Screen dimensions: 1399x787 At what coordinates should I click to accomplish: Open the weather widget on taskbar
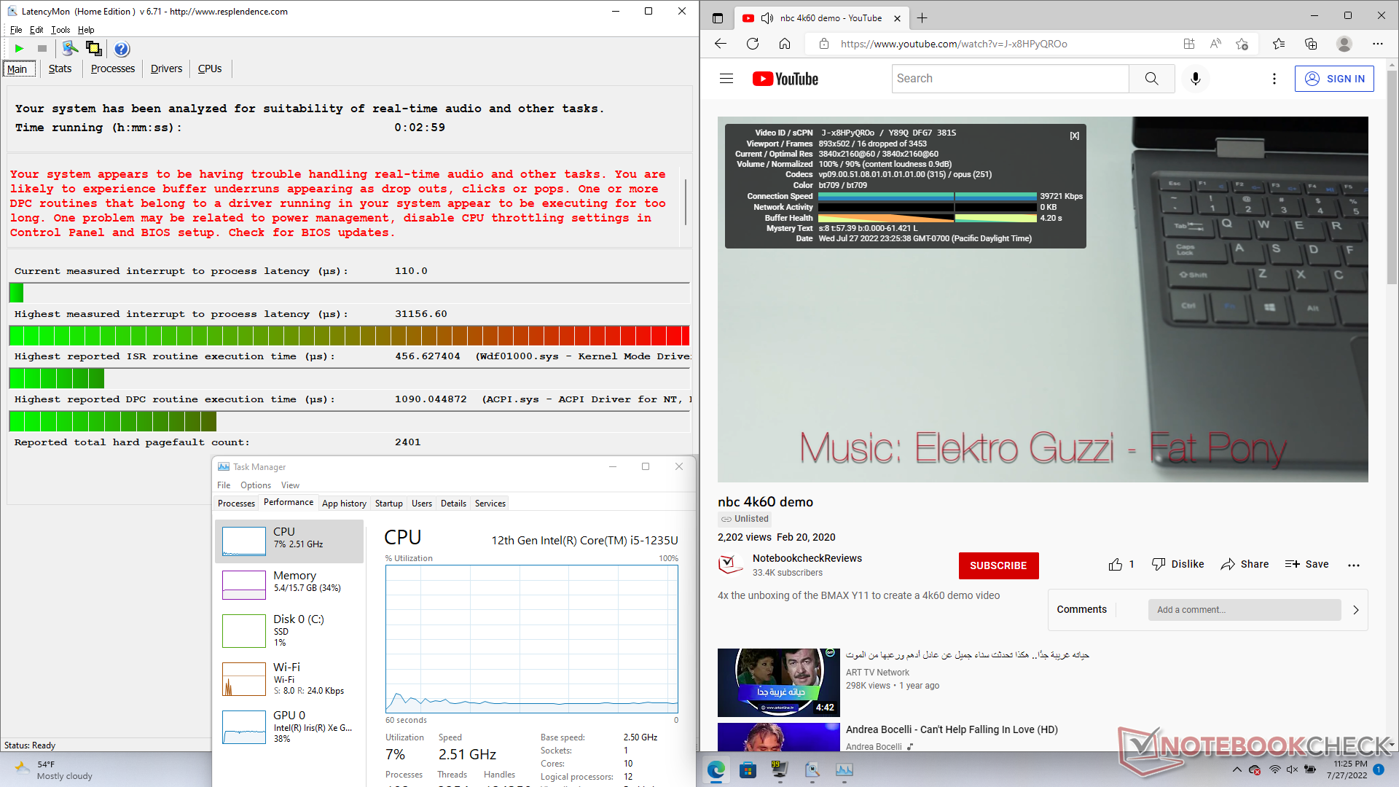(x=55, y=770)
